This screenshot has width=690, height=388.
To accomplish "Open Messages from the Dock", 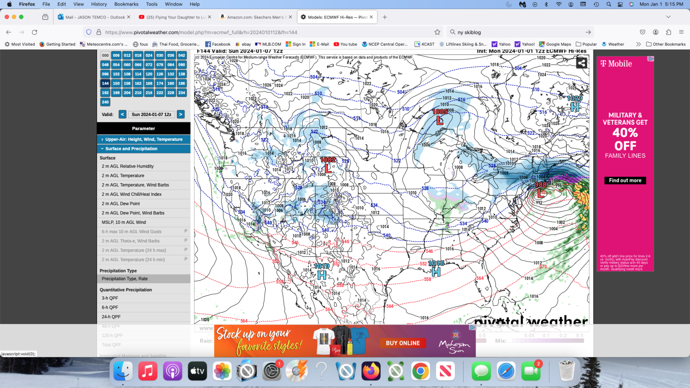I will tap(480, 370).
